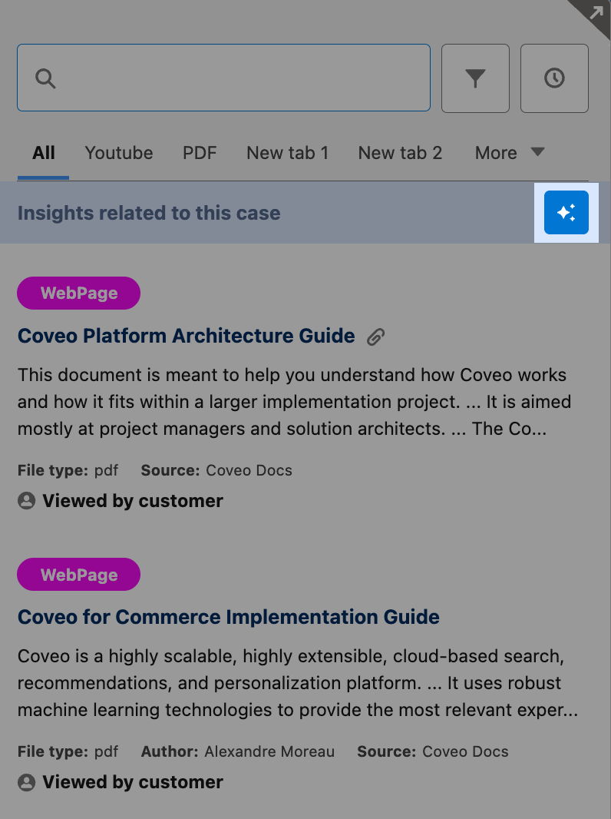The image size is (611, 819).
Task: Open Coveo Platform Architecture Guide link
Action: click(187, 336)
